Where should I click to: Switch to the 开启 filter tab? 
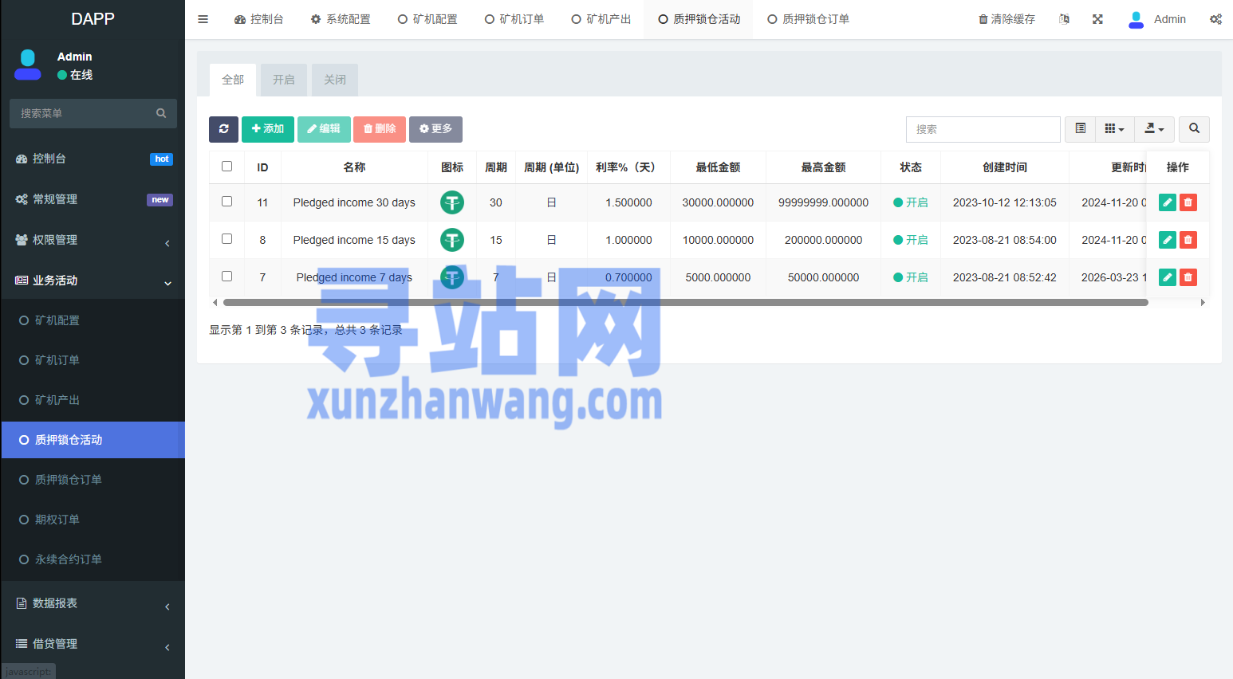tap(283, 80)
